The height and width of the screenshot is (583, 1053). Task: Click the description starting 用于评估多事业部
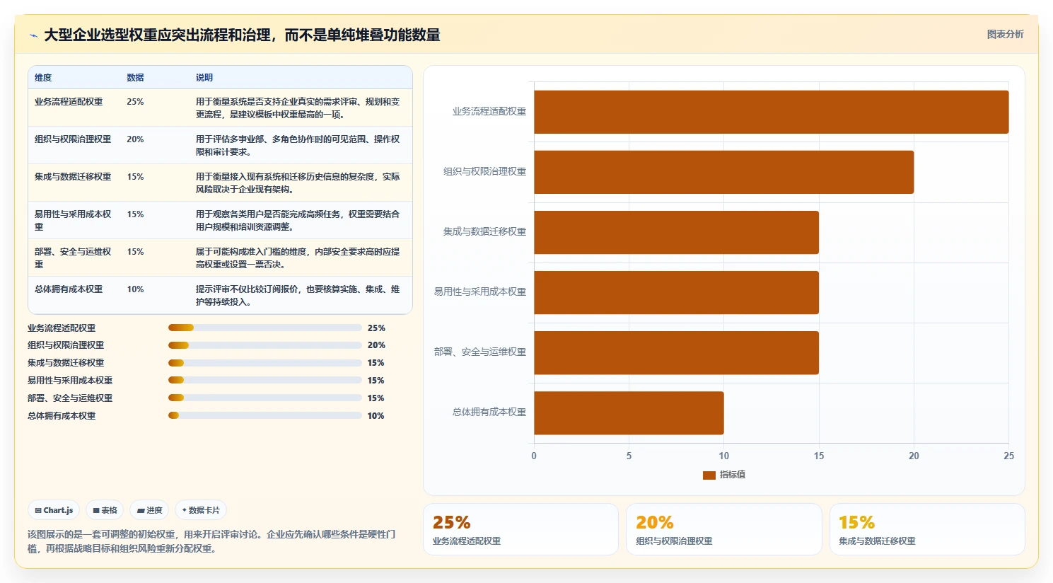298,146
